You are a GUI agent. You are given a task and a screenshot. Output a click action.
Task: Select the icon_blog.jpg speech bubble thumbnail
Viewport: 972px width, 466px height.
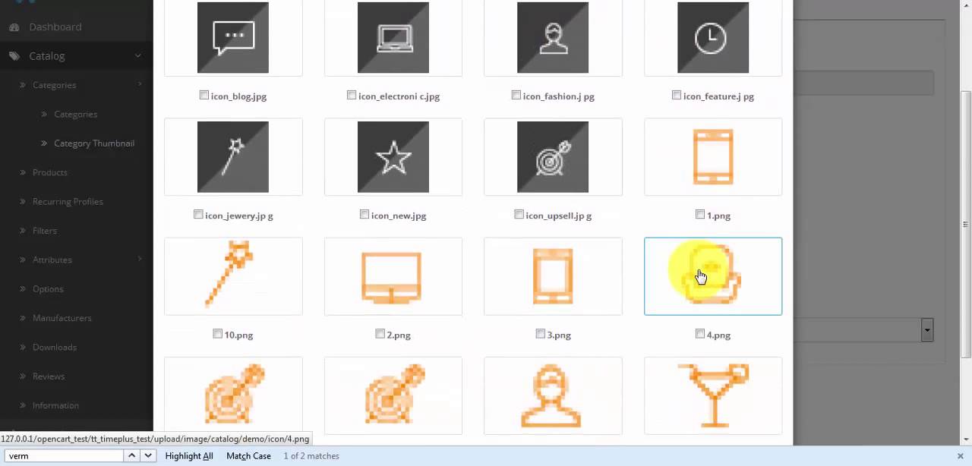[x=233, y=37]
